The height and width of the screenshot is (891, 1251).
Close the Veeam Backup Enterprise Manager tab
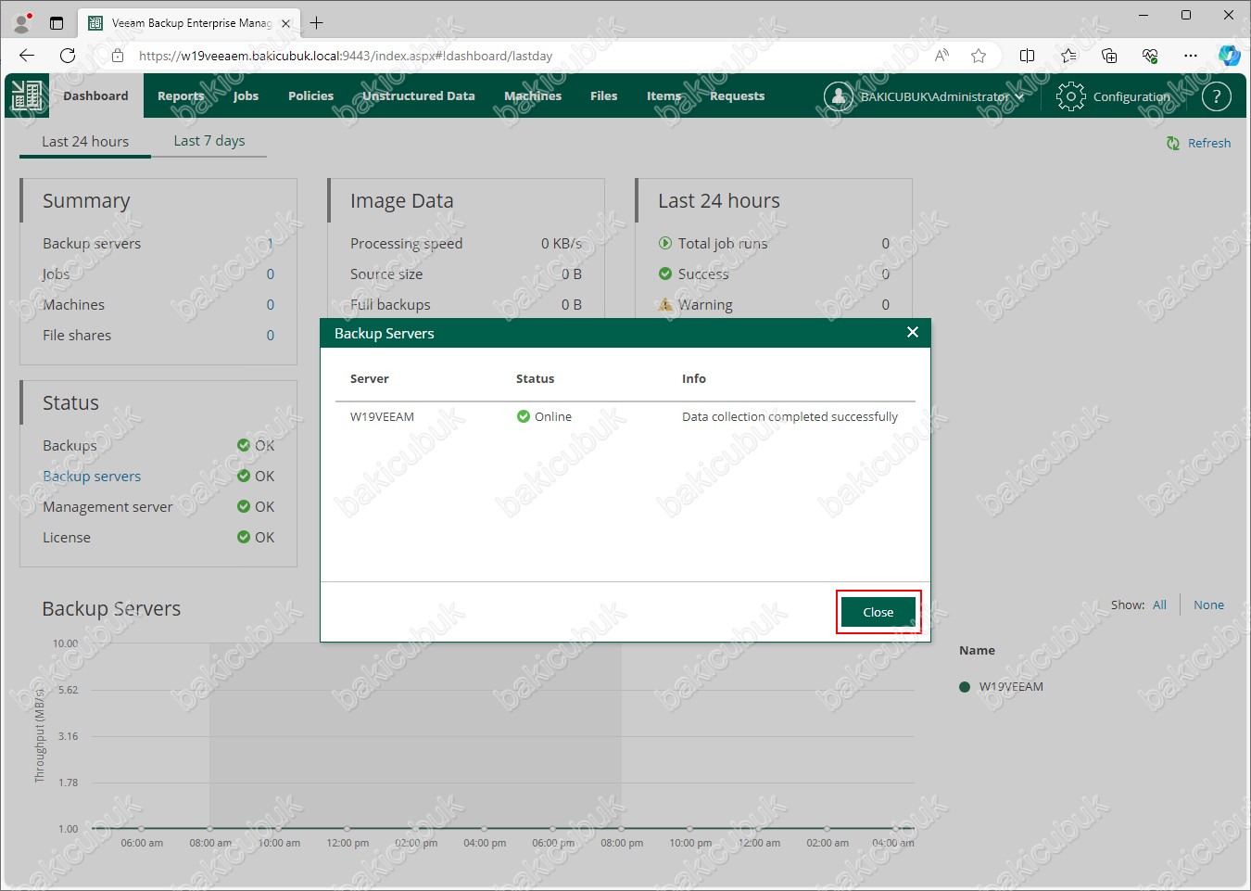(x=285, y=23)
